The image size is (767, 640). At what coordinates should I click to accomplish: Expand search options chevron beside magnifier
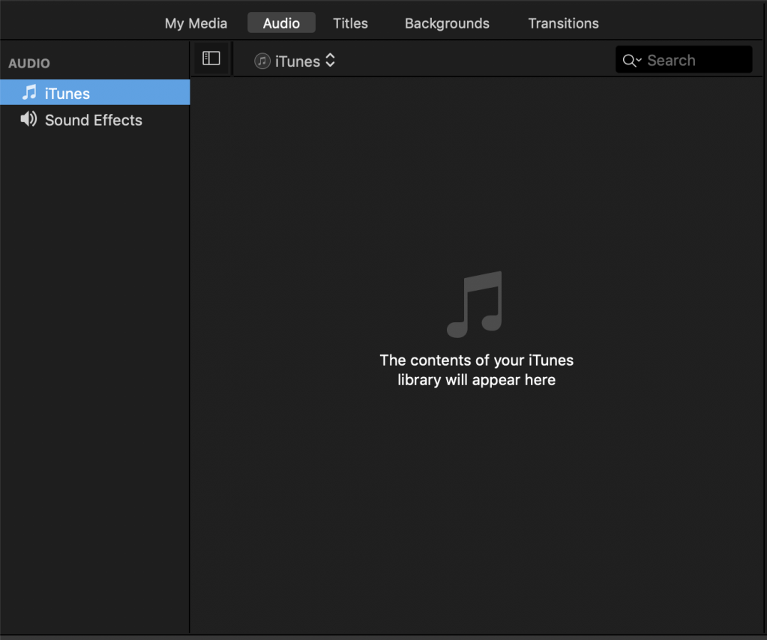(x=639, y=61)
